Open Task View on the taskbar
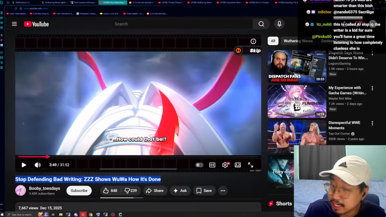Image resolution: width=386 pixels, height=217 pixels. 53,214
